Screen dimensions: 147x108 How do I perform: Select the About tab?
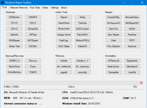(x=64, y=7)
